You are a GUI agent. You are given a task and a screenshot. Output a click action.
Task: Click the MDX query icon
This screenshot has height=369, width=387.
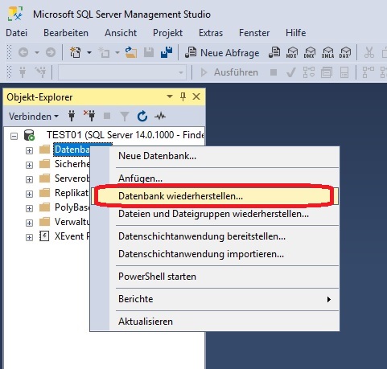pyautogui.click(x=291, y=52)
